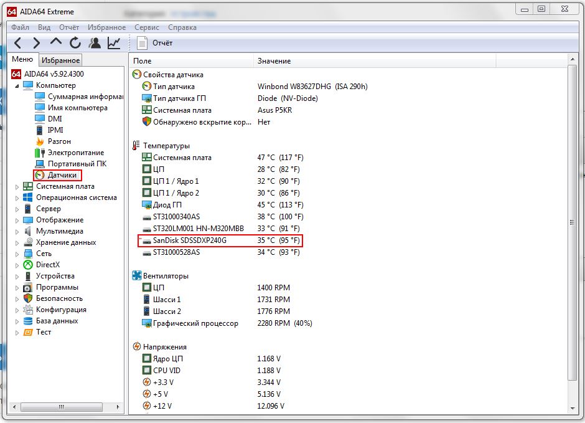Navigate up one level with the up arrow
The height and width of the screenshot is (423, 585).
56,42
